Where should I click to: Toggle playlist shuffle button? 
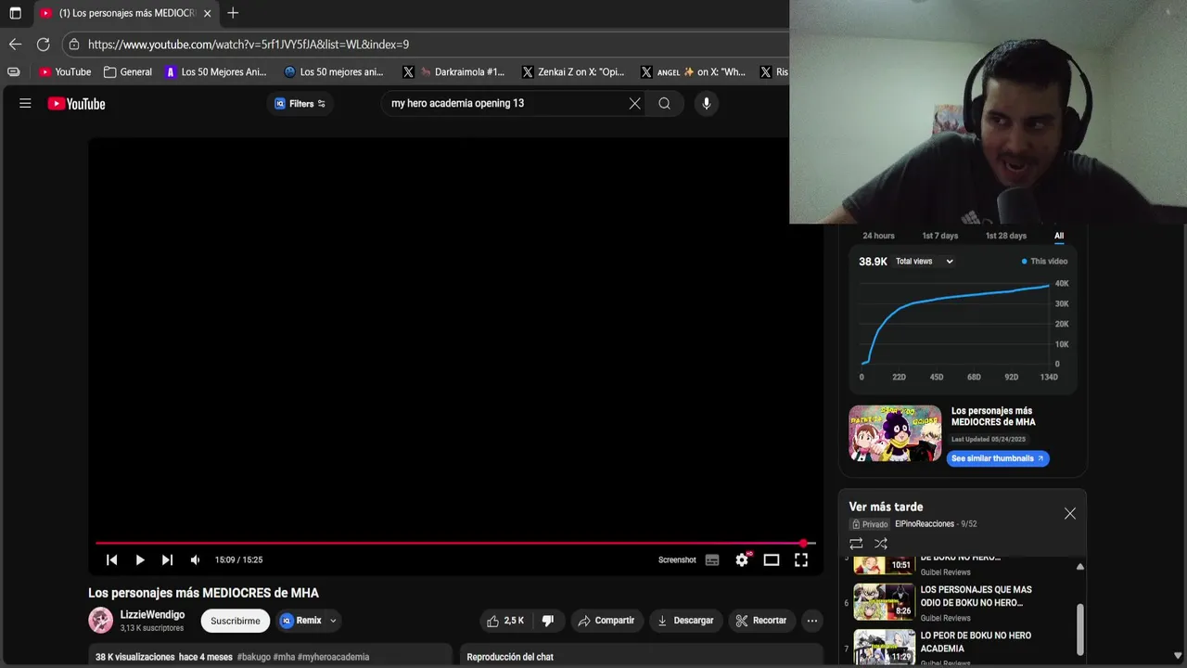tap(881, 544)
